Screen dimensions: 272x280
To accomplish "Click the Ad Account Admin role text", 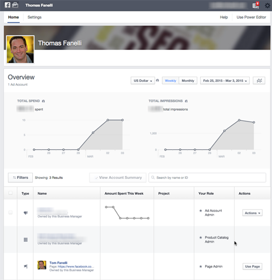I will coord(213,212).
